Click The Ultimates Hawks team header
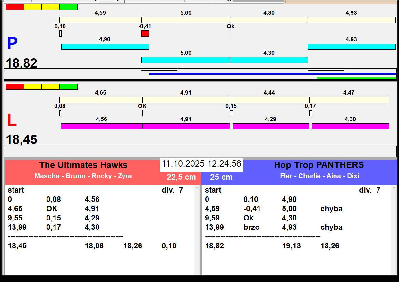This screenshot has width=399, height=282. (83, 165)
